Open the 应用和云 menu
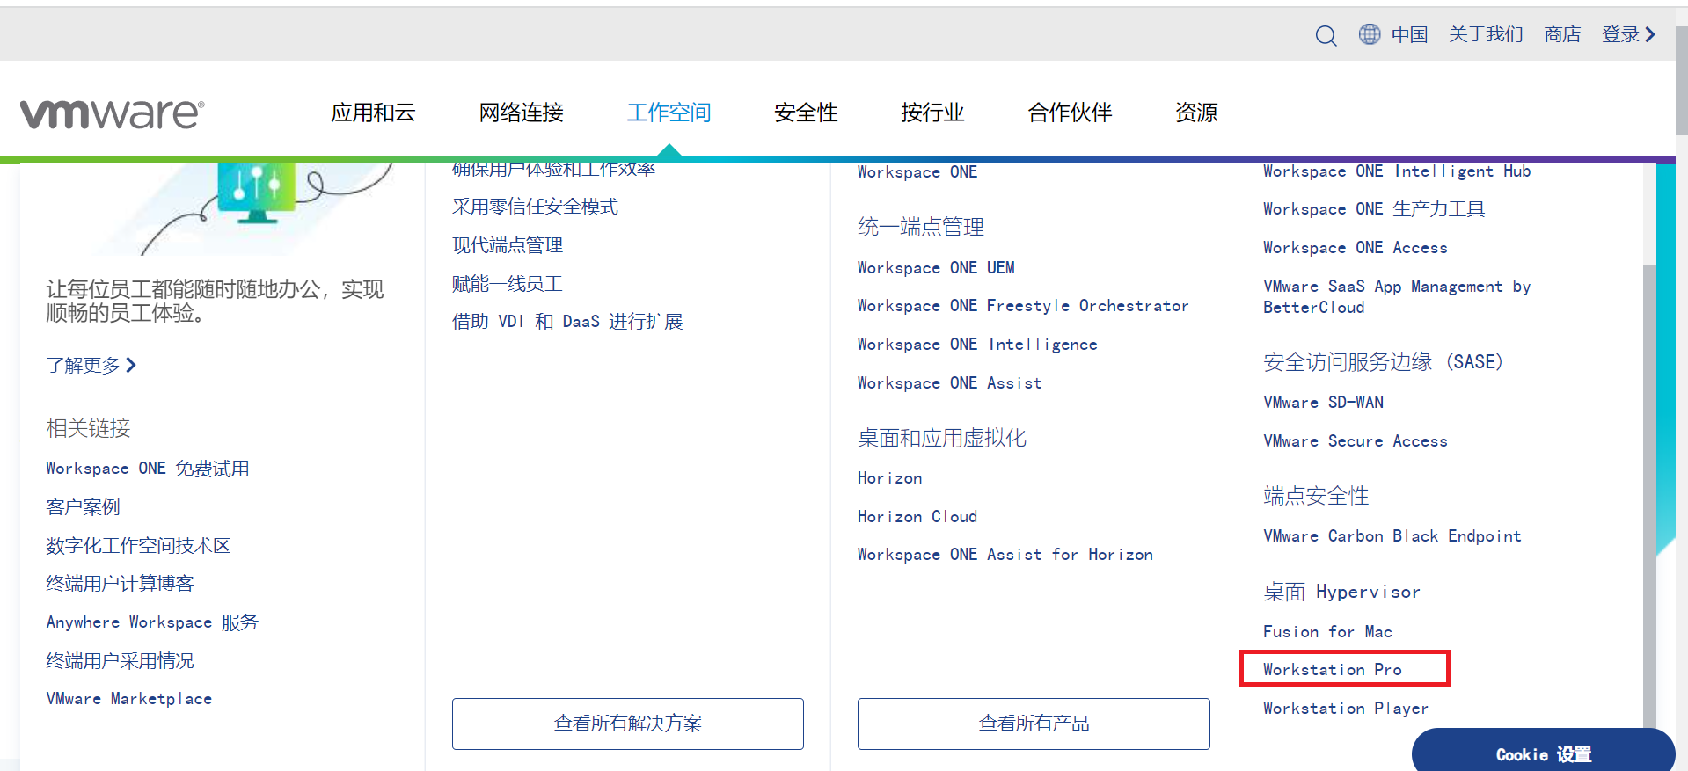This screenshot has width=1688, height=771. [x=373, y=113]
